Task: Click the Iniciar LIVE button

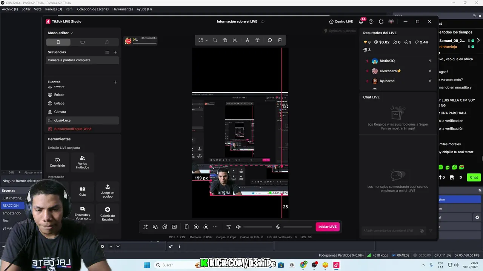Action: click(328, 227)
